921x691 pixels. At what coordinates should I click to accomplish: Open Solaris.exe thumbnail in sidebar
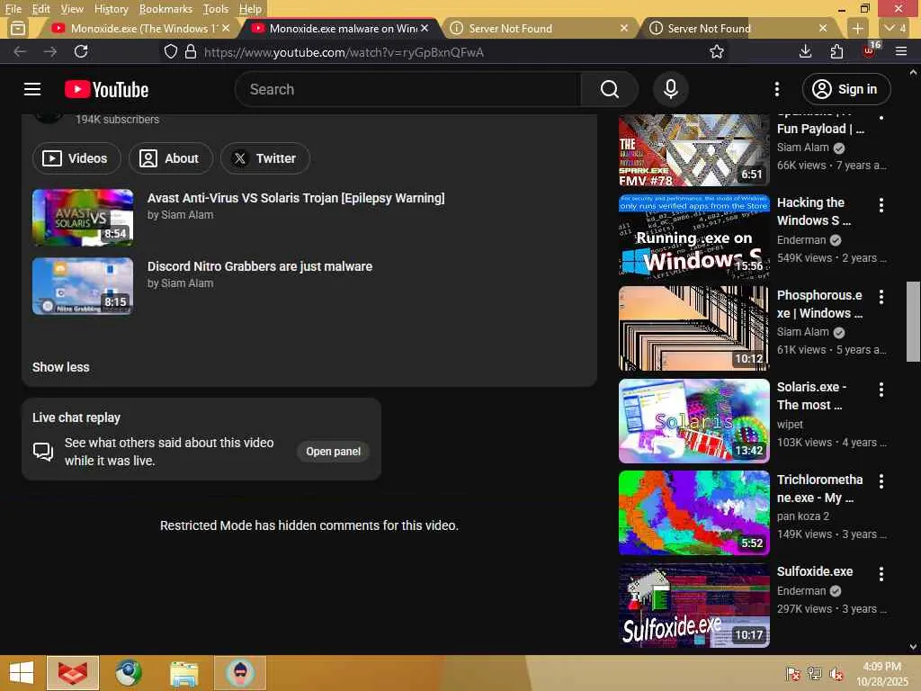pos(693,421)
